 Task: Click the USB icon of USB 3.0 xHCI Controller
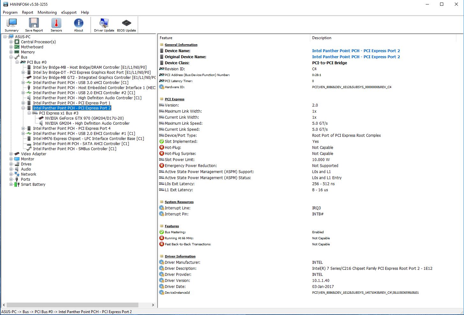(29, 82)
